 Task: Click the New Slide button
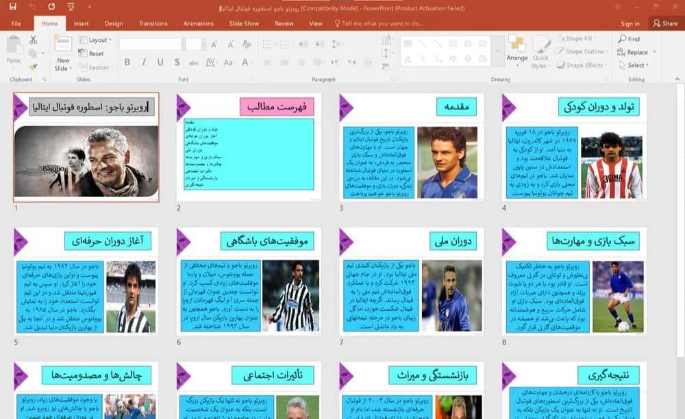63,53
